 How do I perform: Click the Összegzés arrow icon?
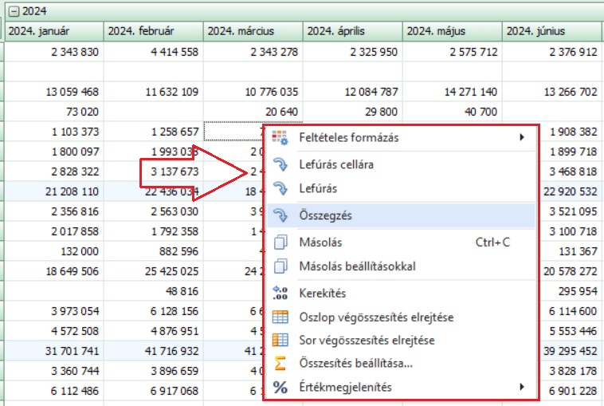[x=280, y=215]
